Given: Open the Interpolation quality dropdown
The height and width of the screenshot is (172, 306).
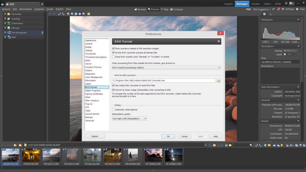Looking at the screenshot, I should click(129, 119).
